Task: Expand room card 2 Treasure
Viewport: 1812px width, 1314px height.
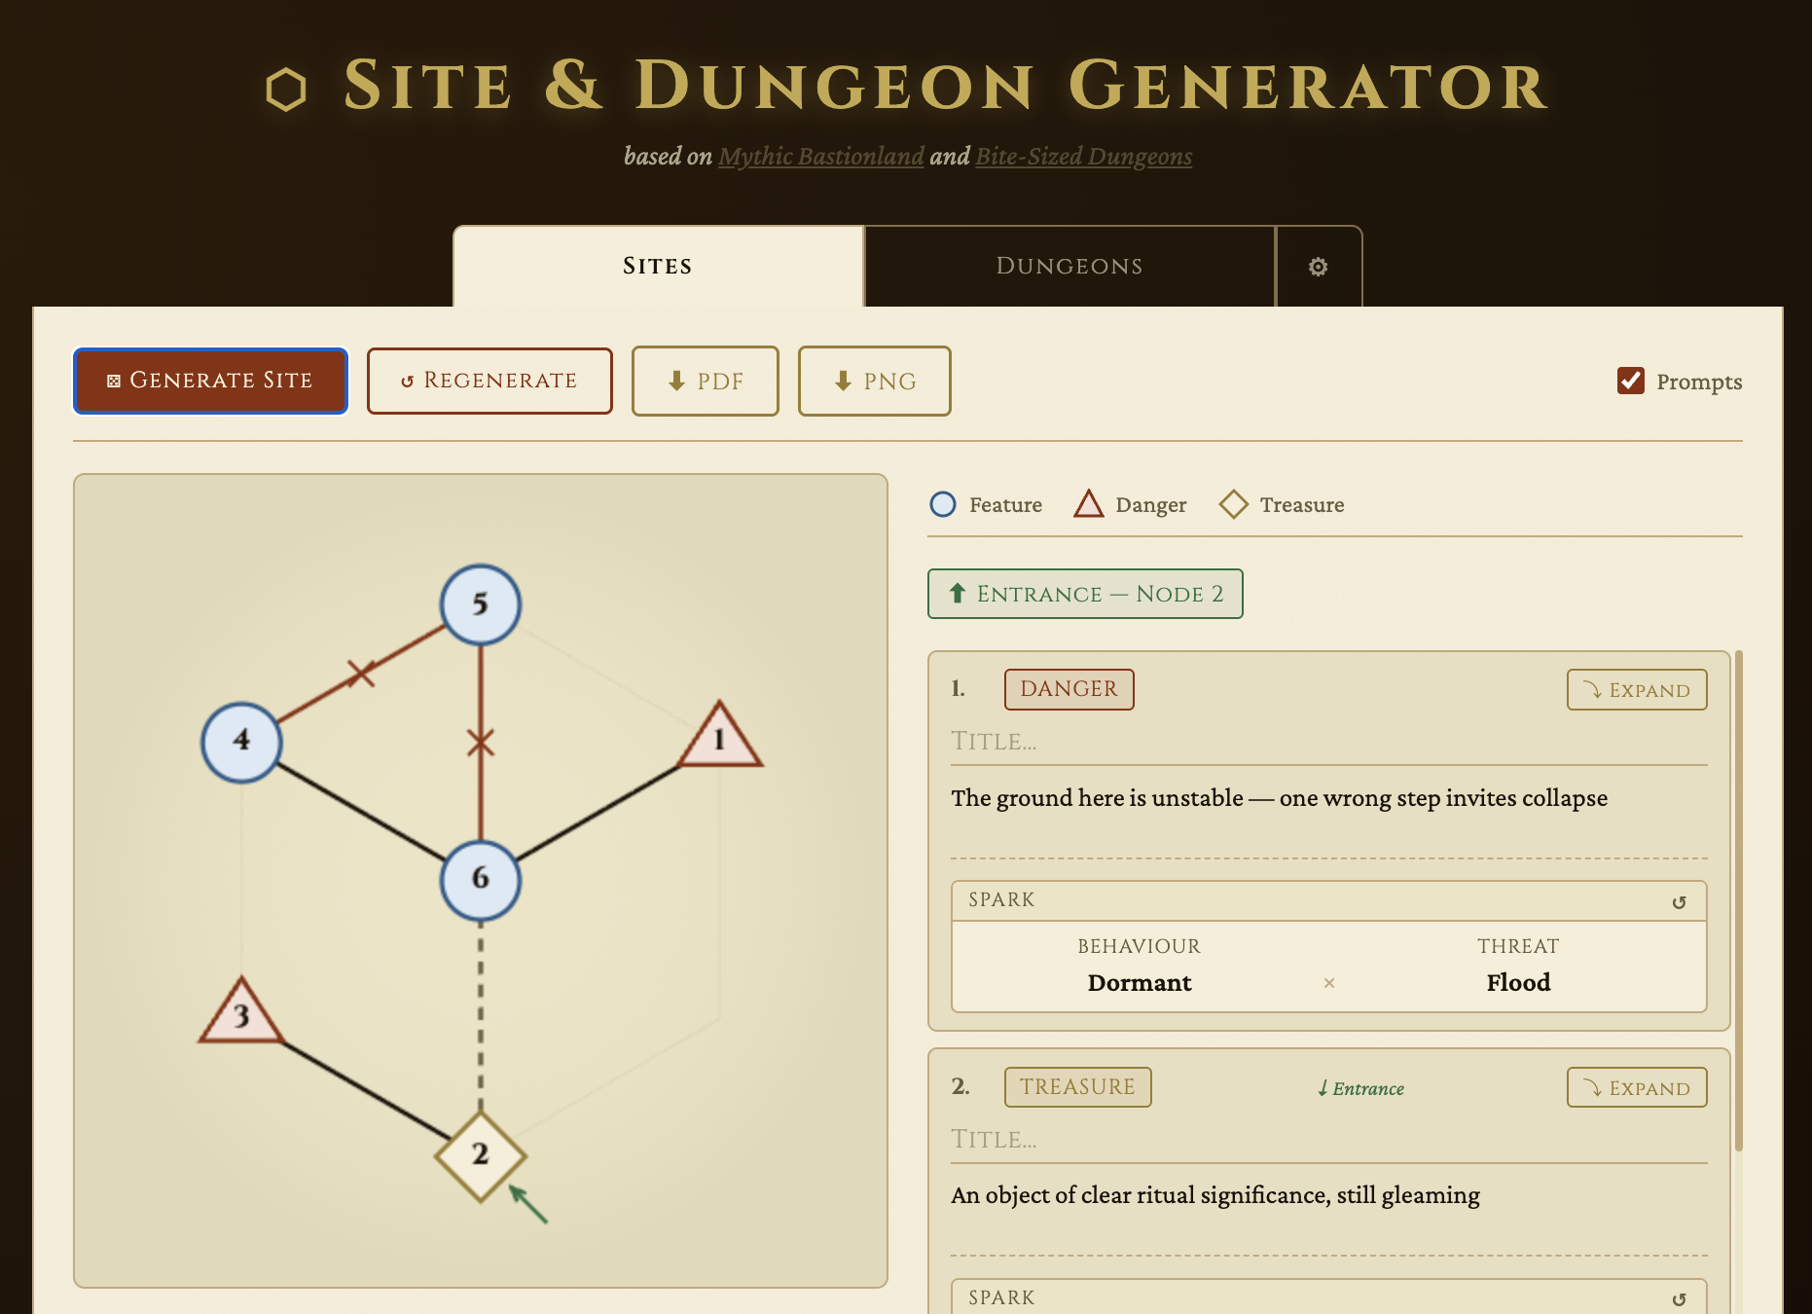Action: point(1637,1088)
